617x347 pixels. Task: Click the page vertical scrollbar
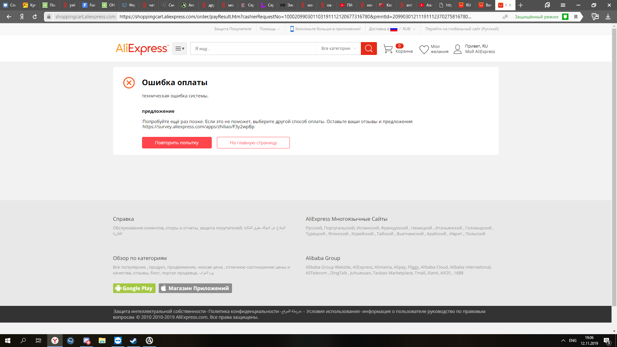coord(614,167)
